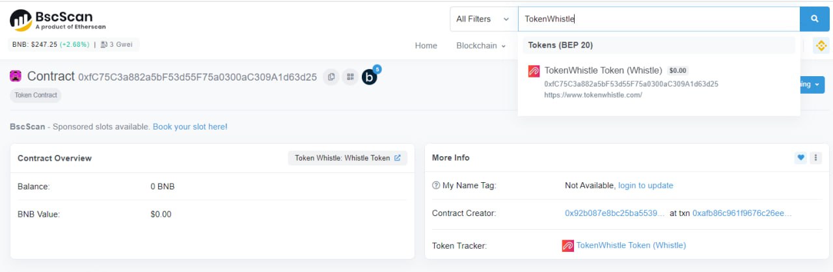The image size is (833, 272).
Task: Click TokenWhistle logo in search suggestion
Action: point(534,72)
